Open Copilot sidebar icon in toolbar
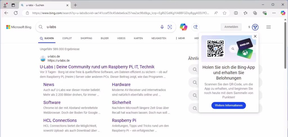This screenshot has height=137, width=288. [x=283, y=13]
